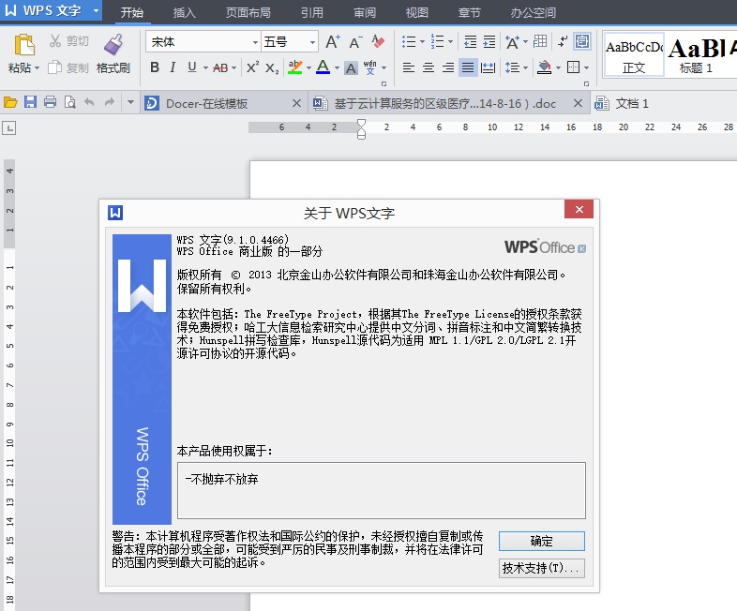The width and height of the screenshot is (737, 611).
Task: Increase font size with the A+ icon
Action: click(333, 42)
